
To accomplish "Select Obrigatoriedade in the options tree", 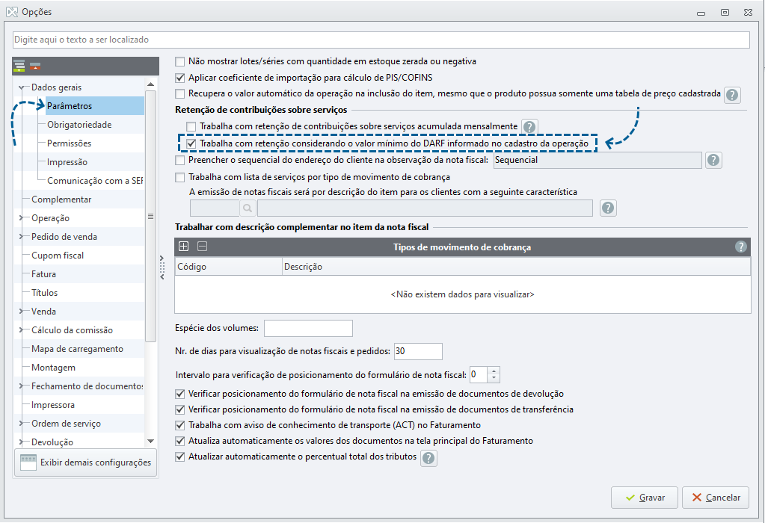I will (x=79, y=125).
